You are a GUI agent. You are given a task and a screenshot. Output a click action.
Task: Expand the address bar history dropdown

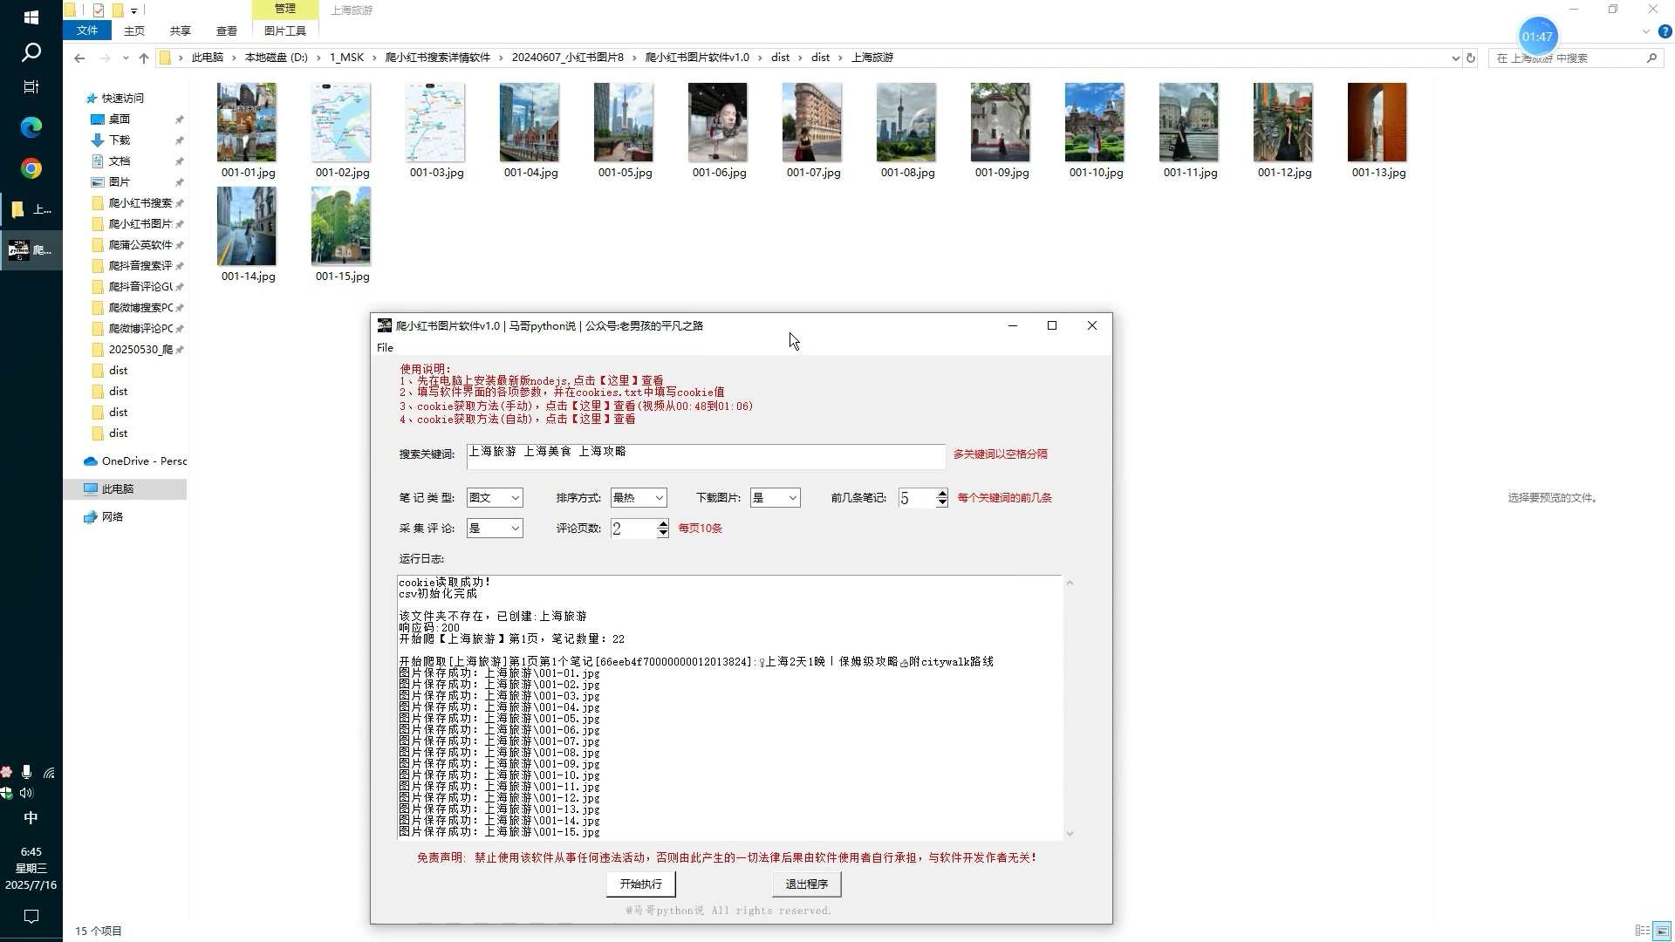[x=1455, y=58]
